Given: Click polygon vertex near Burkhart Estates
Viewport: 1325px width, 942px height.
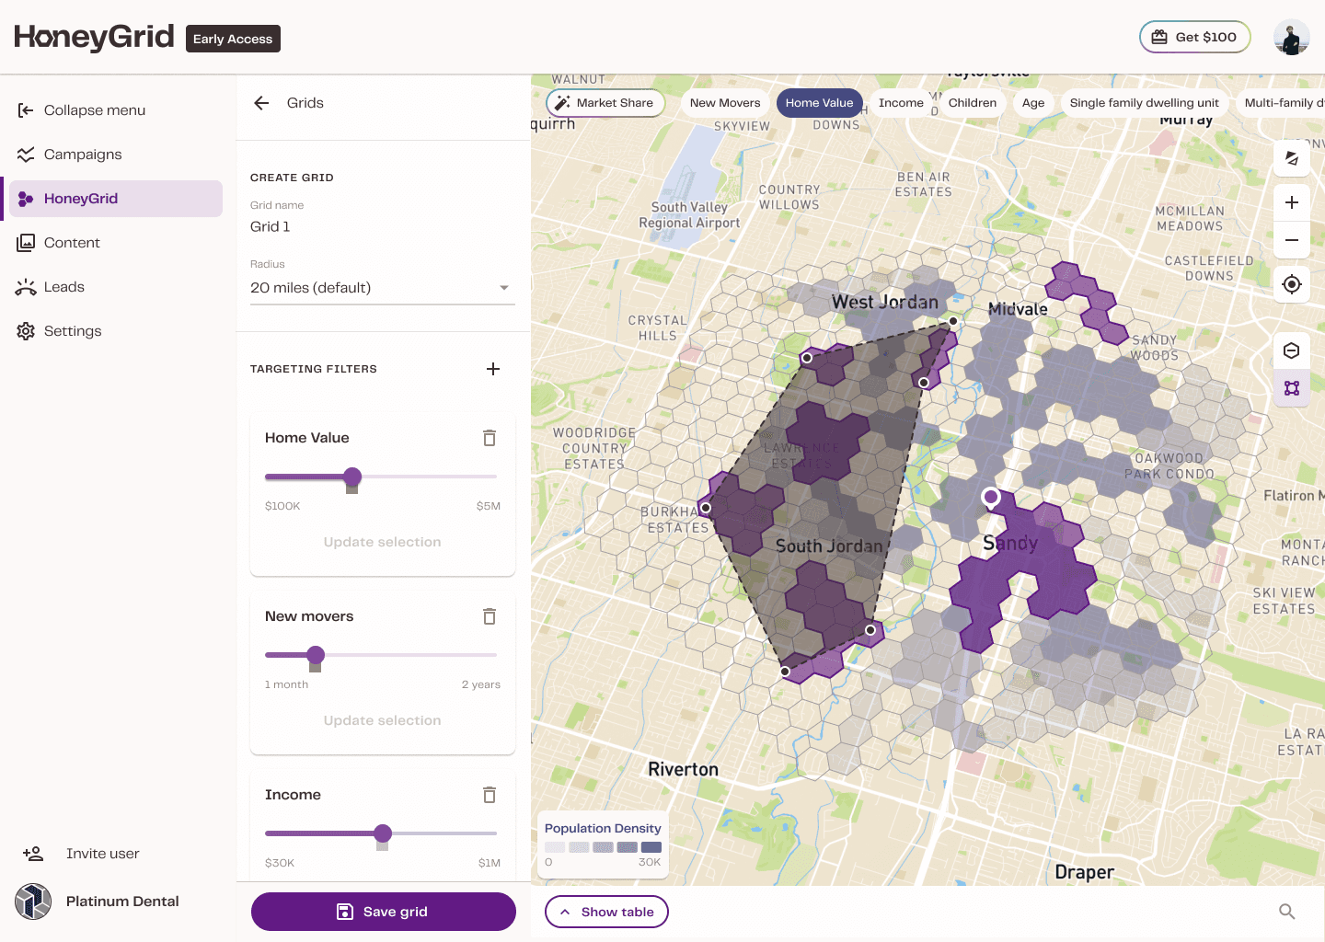Looking at the screenshot, I should coord(706,508).
